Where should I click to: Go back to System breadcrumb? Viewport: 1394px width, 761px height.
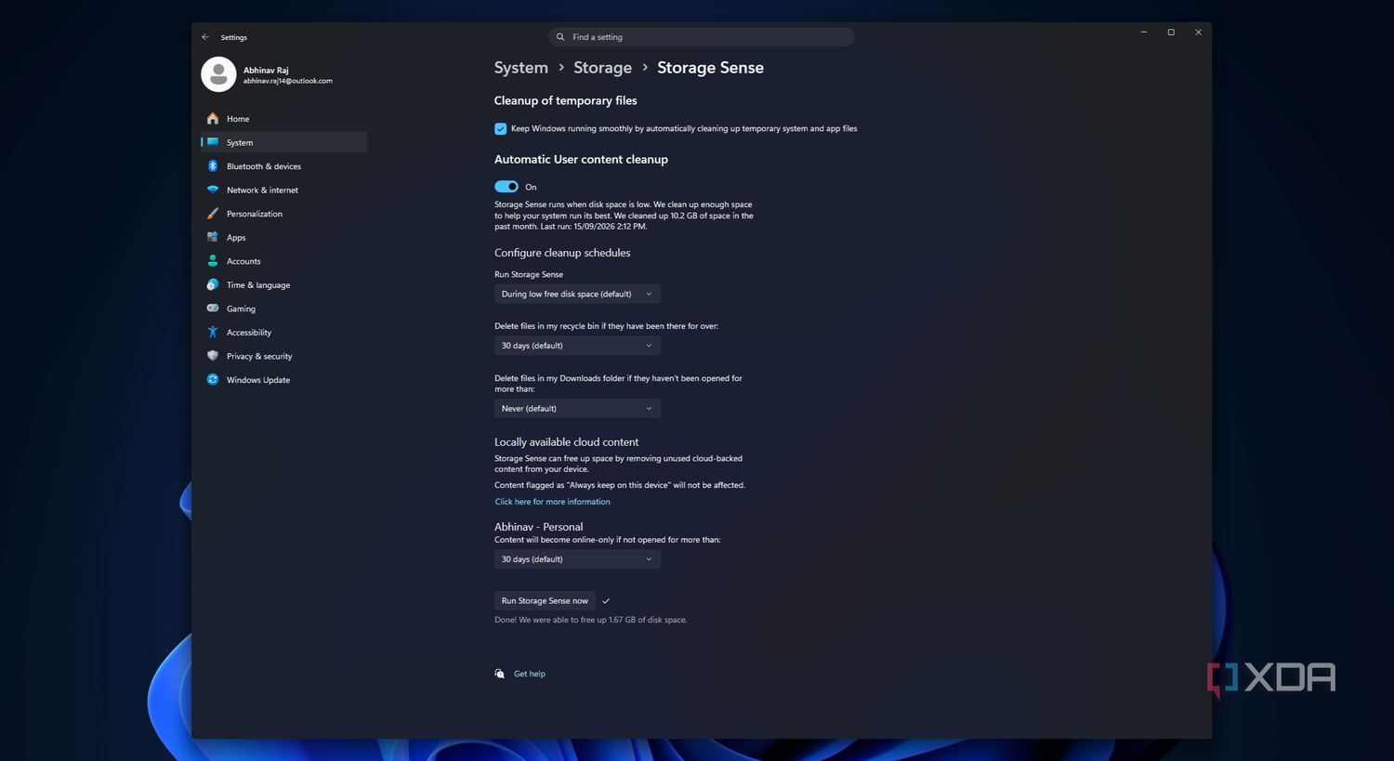click(521, 68)
